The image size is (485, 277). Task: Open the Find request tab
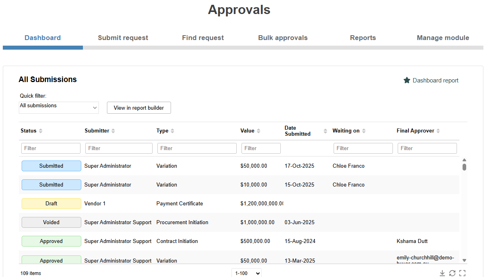[x=203, y=38]
